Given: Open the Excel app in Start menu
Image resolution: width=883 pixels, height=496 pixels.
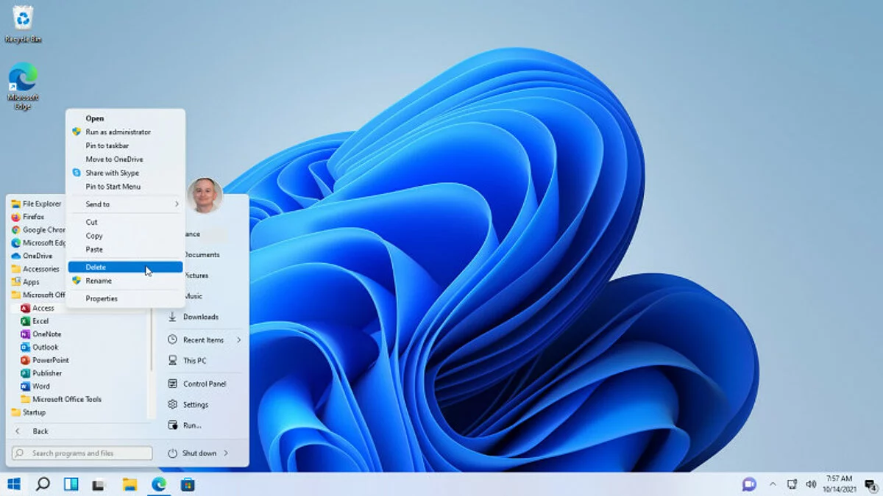Looking at the screenshot, I should [x=40, y=321].
